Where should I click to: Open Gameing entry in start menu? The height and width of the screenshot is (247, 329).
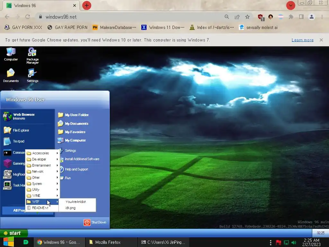(14, 163)
